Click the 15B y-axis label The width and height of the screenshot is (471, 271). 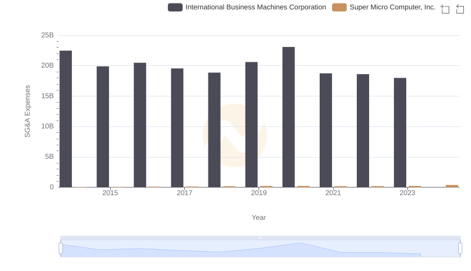pos(48,96)
